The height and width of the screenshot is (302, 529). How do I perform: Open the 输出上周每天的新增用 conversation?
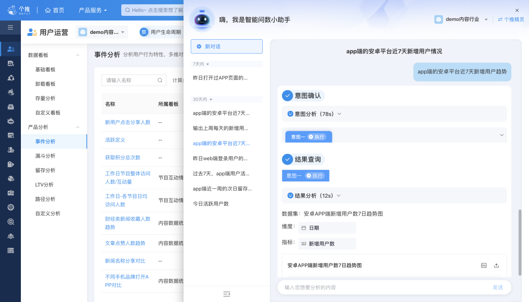coord(220,128)
